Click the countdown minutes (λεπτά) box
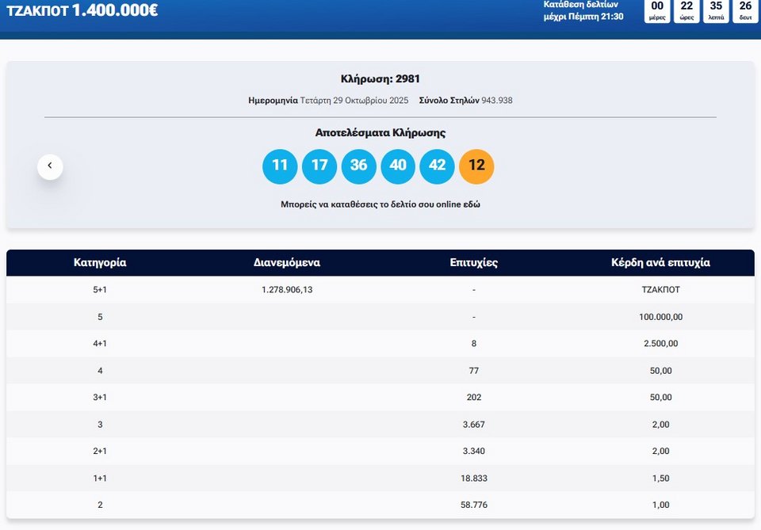761x530 pixels. pos(716,10)
